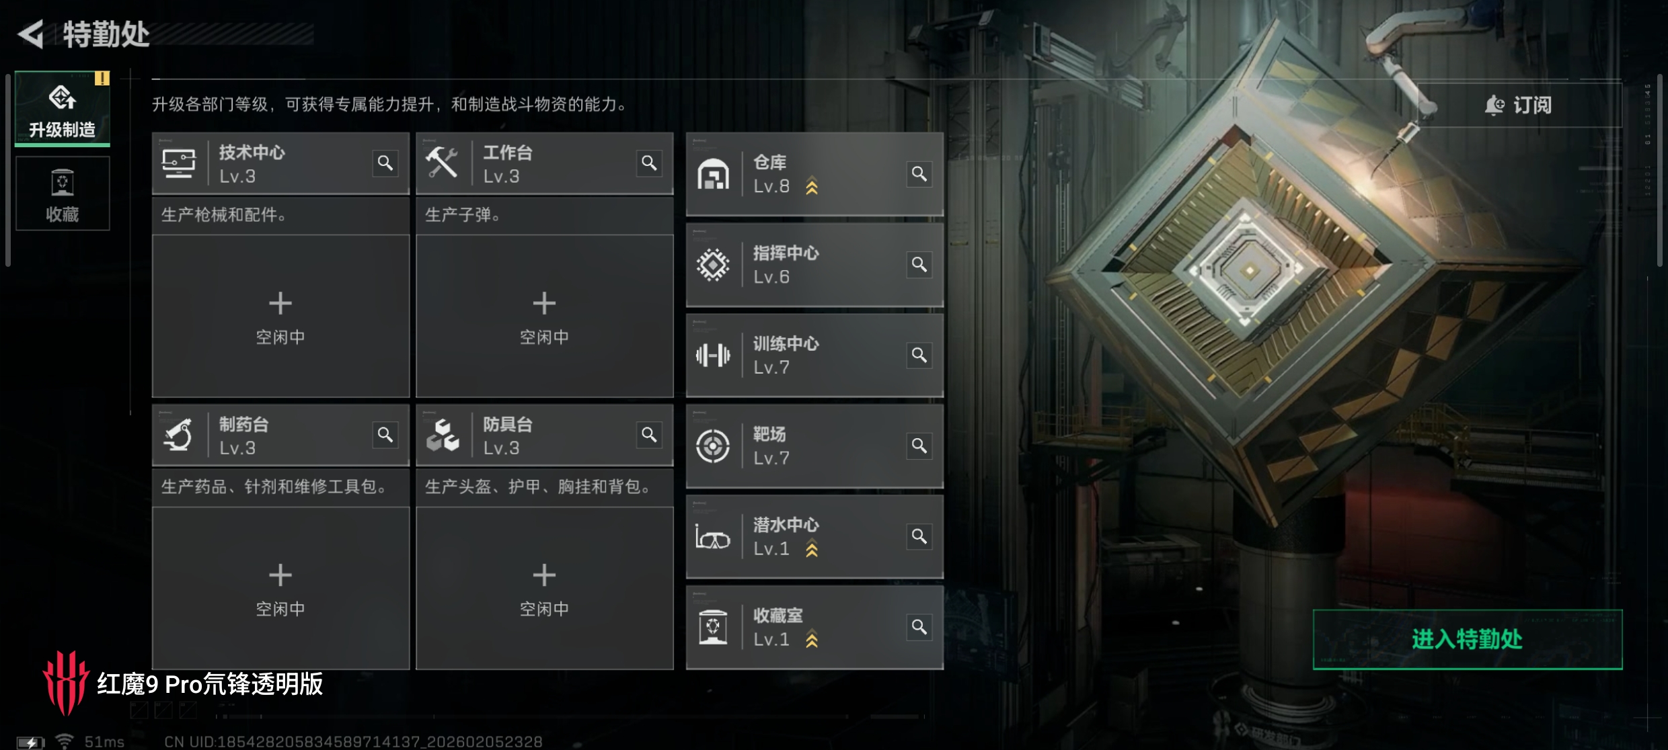This screenshot has height=750, width=1668.
Task: Inspect 靶场 using its magnifier icon
Action: pos(919,446)
